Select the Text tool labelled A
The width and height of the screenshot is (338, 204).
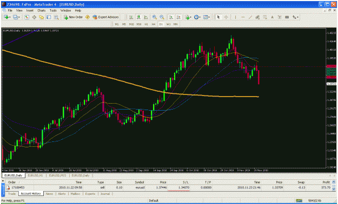272,17
